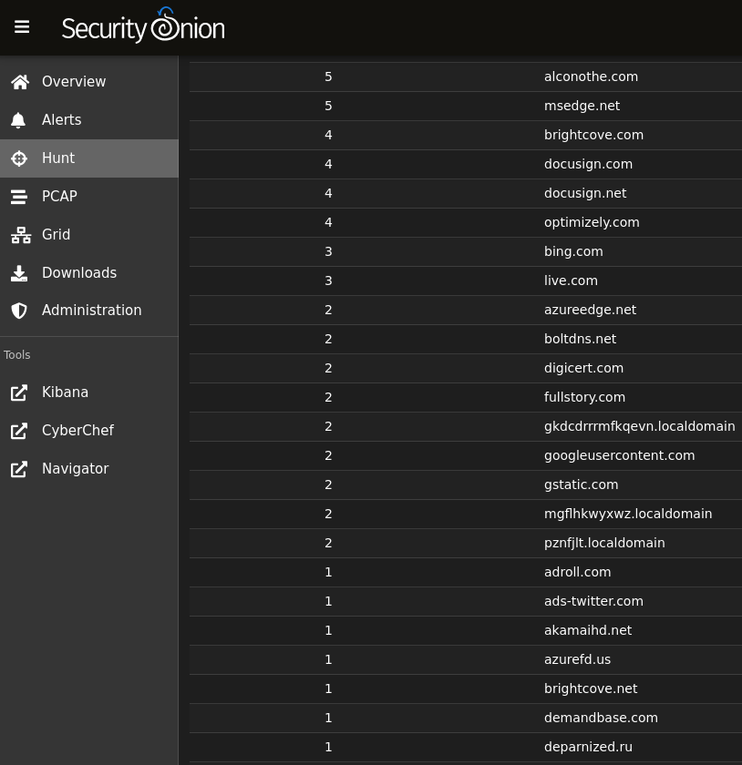Toggle the hamburger navigation menu
Image resolution: width=742 pixels, height=765 pixels.
[22, 26]
